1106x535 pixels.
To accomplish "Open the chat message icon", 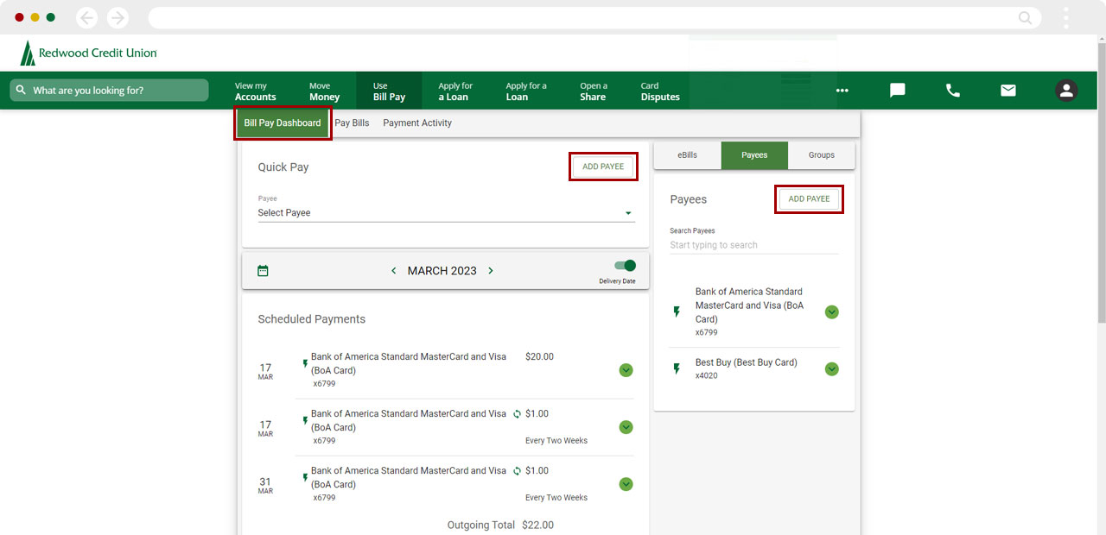I will (x=898, y=91).
